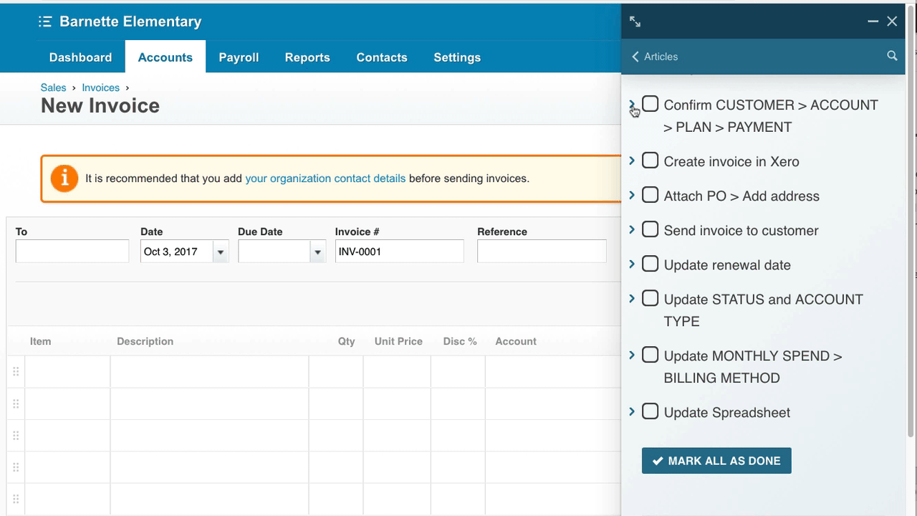Click the drag handle of the second invoice row
This screenshot has width=917, height=516.
point(16,403)
